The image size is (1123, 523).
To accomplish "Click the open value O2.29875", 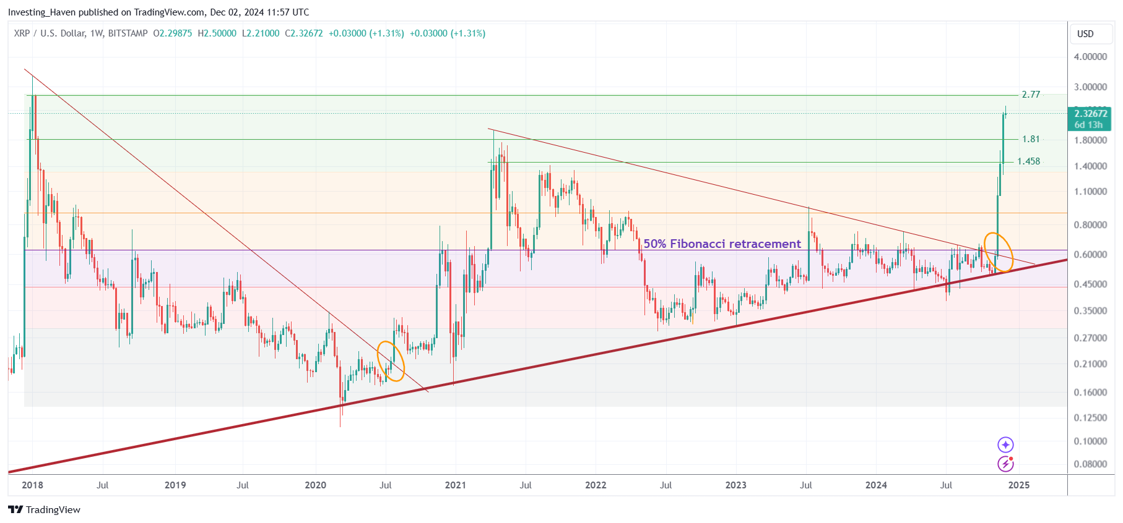I will tap(173, 33).
